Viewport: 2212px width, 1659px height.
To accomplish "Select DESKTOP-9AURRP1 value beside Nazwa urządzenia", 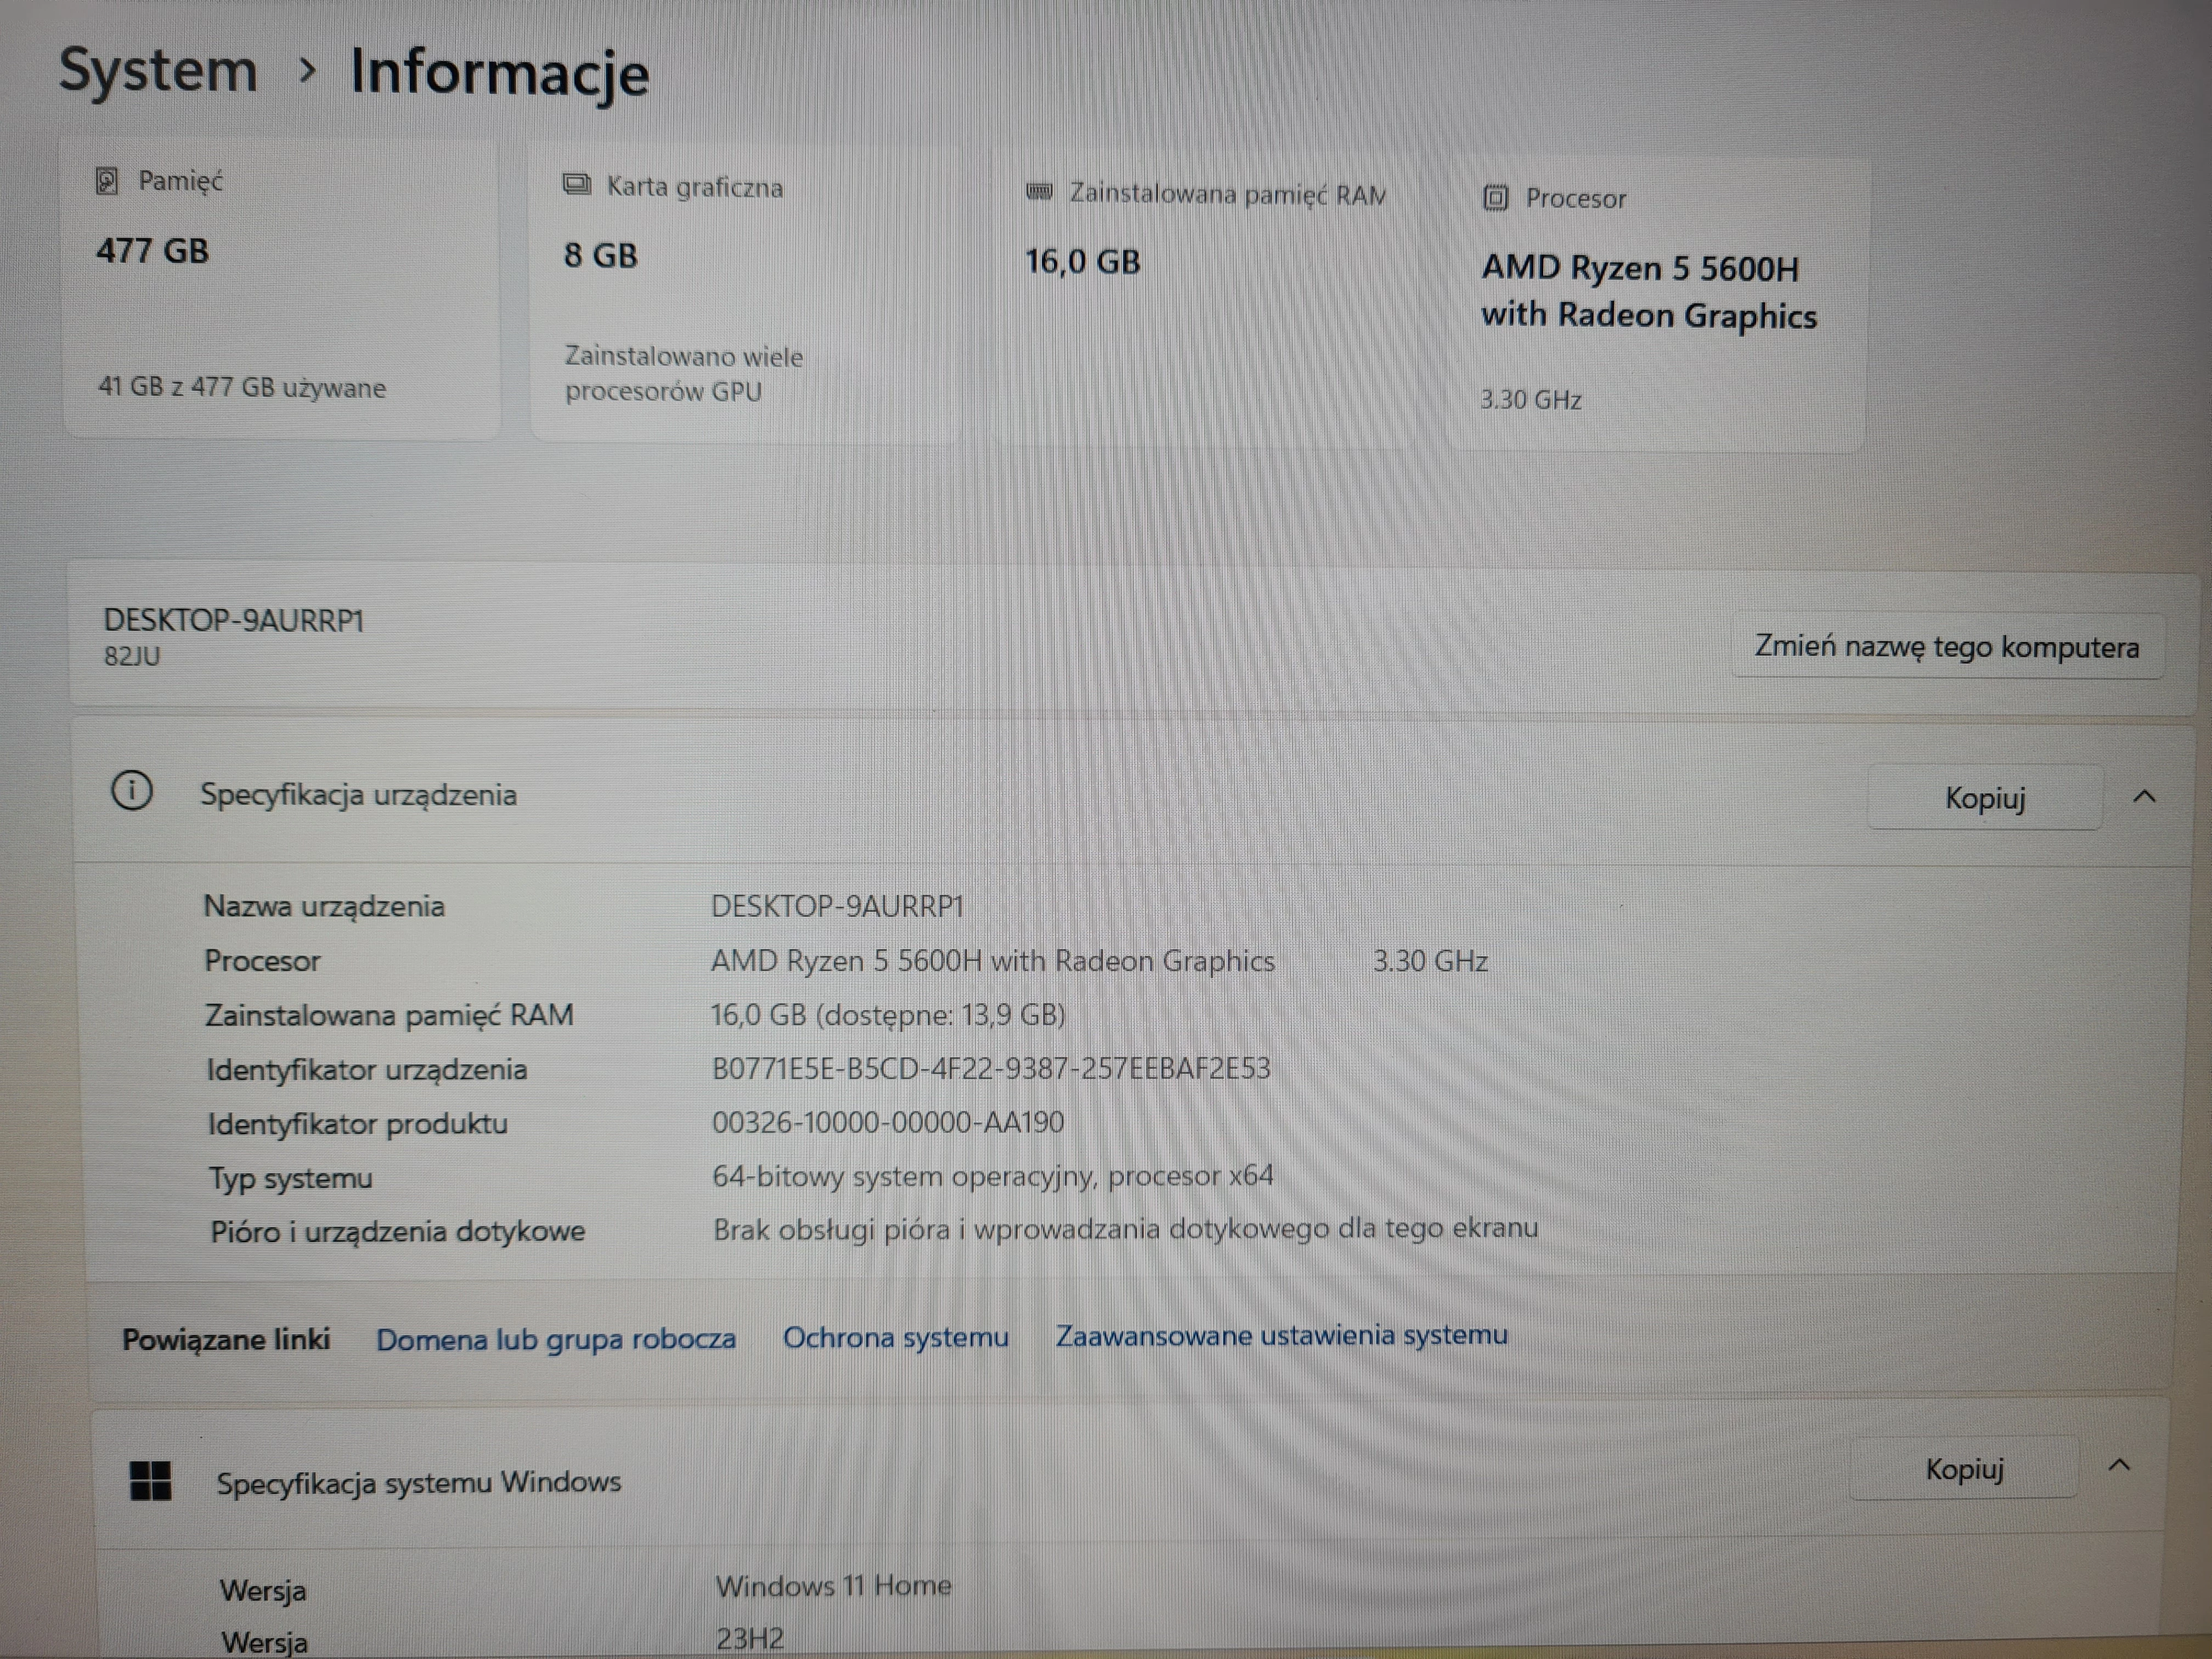I will point(838,906).
